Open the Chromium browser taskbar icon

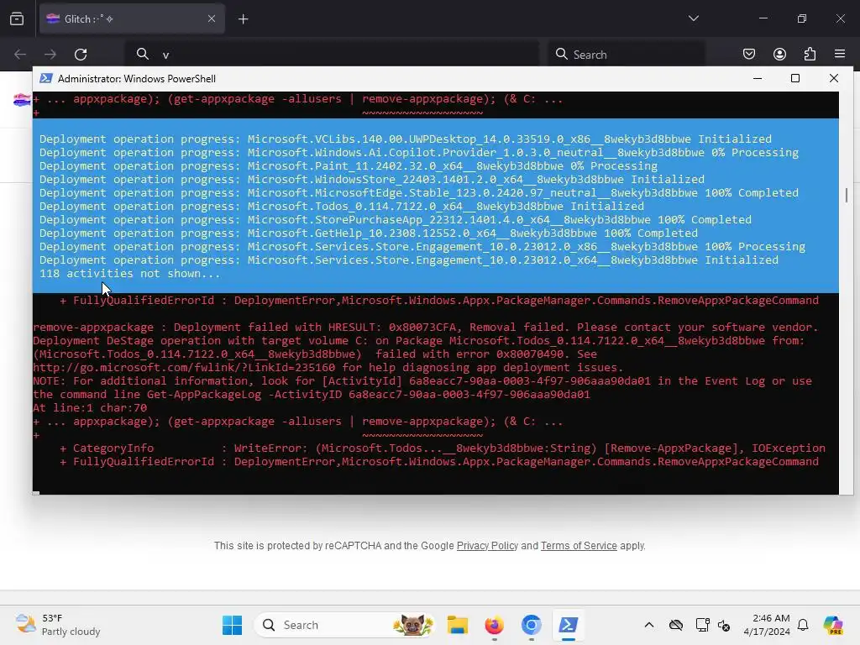tap(531, 625)
